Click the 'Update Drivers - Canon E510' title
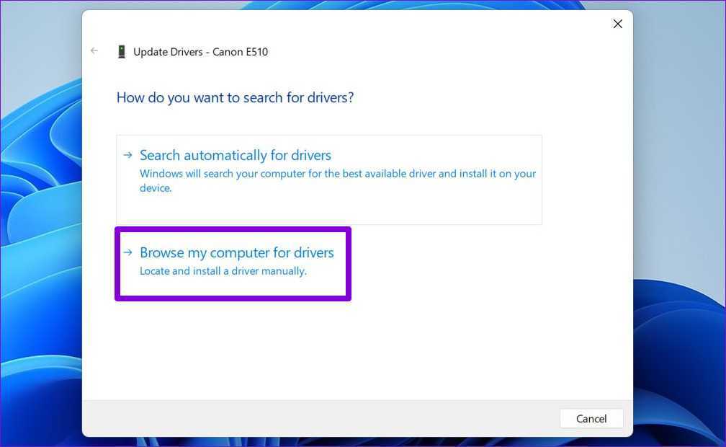This screenshot has width=726, height=447. point(200,52)
